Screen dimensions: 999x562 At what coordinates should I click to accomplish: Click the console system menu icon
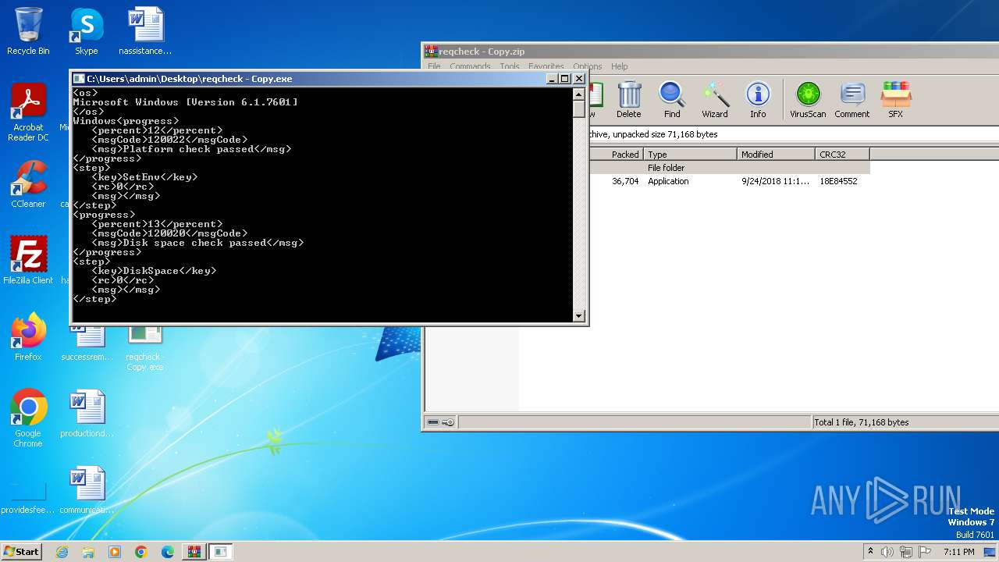79,79
